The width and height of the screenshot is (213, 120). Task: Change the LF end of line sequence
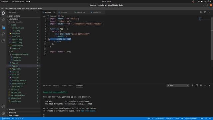[x=182, y=119]
